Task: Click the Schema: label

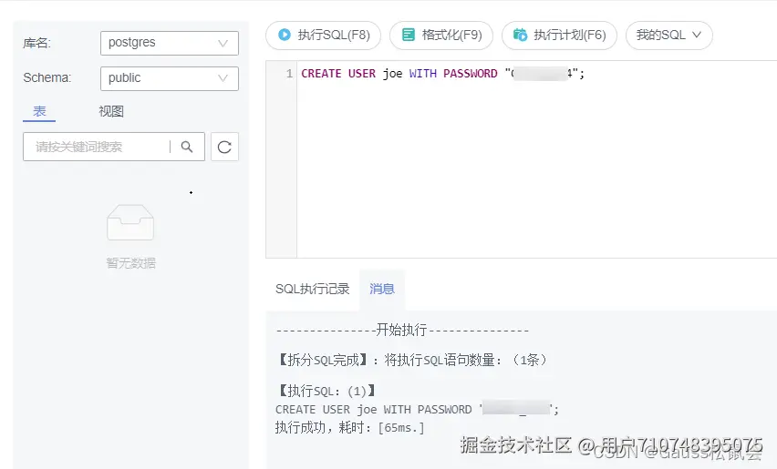Action: point(47,77)
